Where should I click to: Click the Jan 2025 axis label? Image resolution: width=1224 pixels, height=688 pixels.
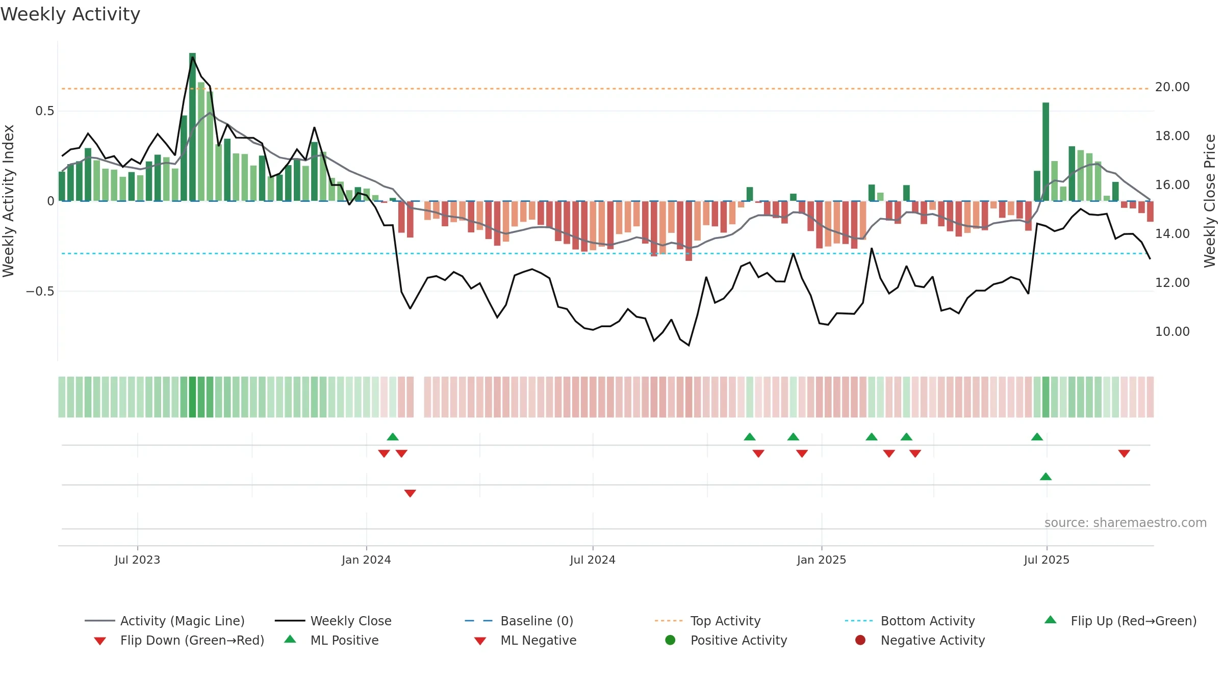(822, 560)
